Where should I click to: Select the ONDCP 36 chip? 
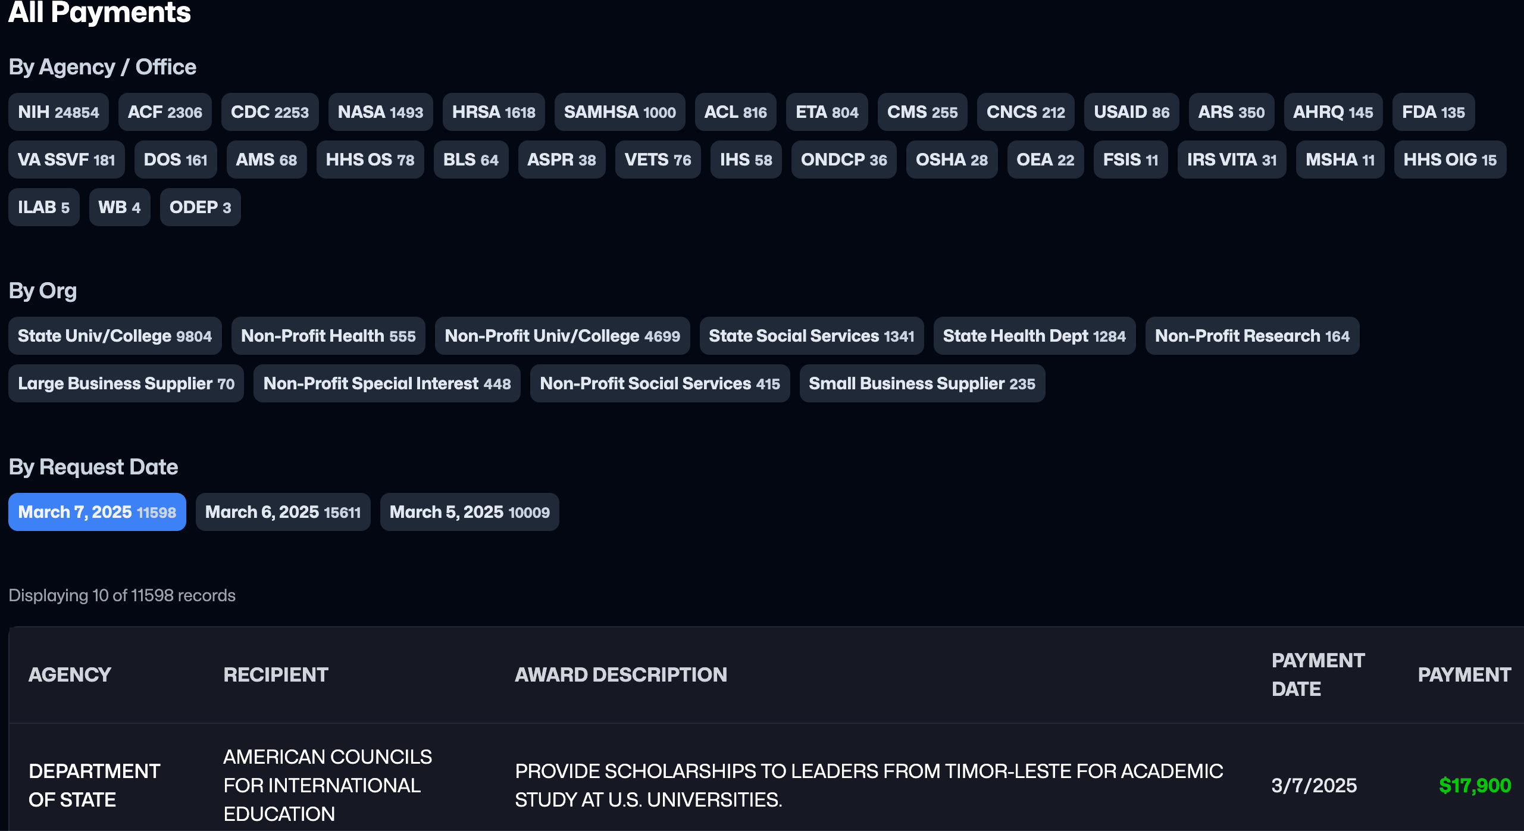pos(844,160)
